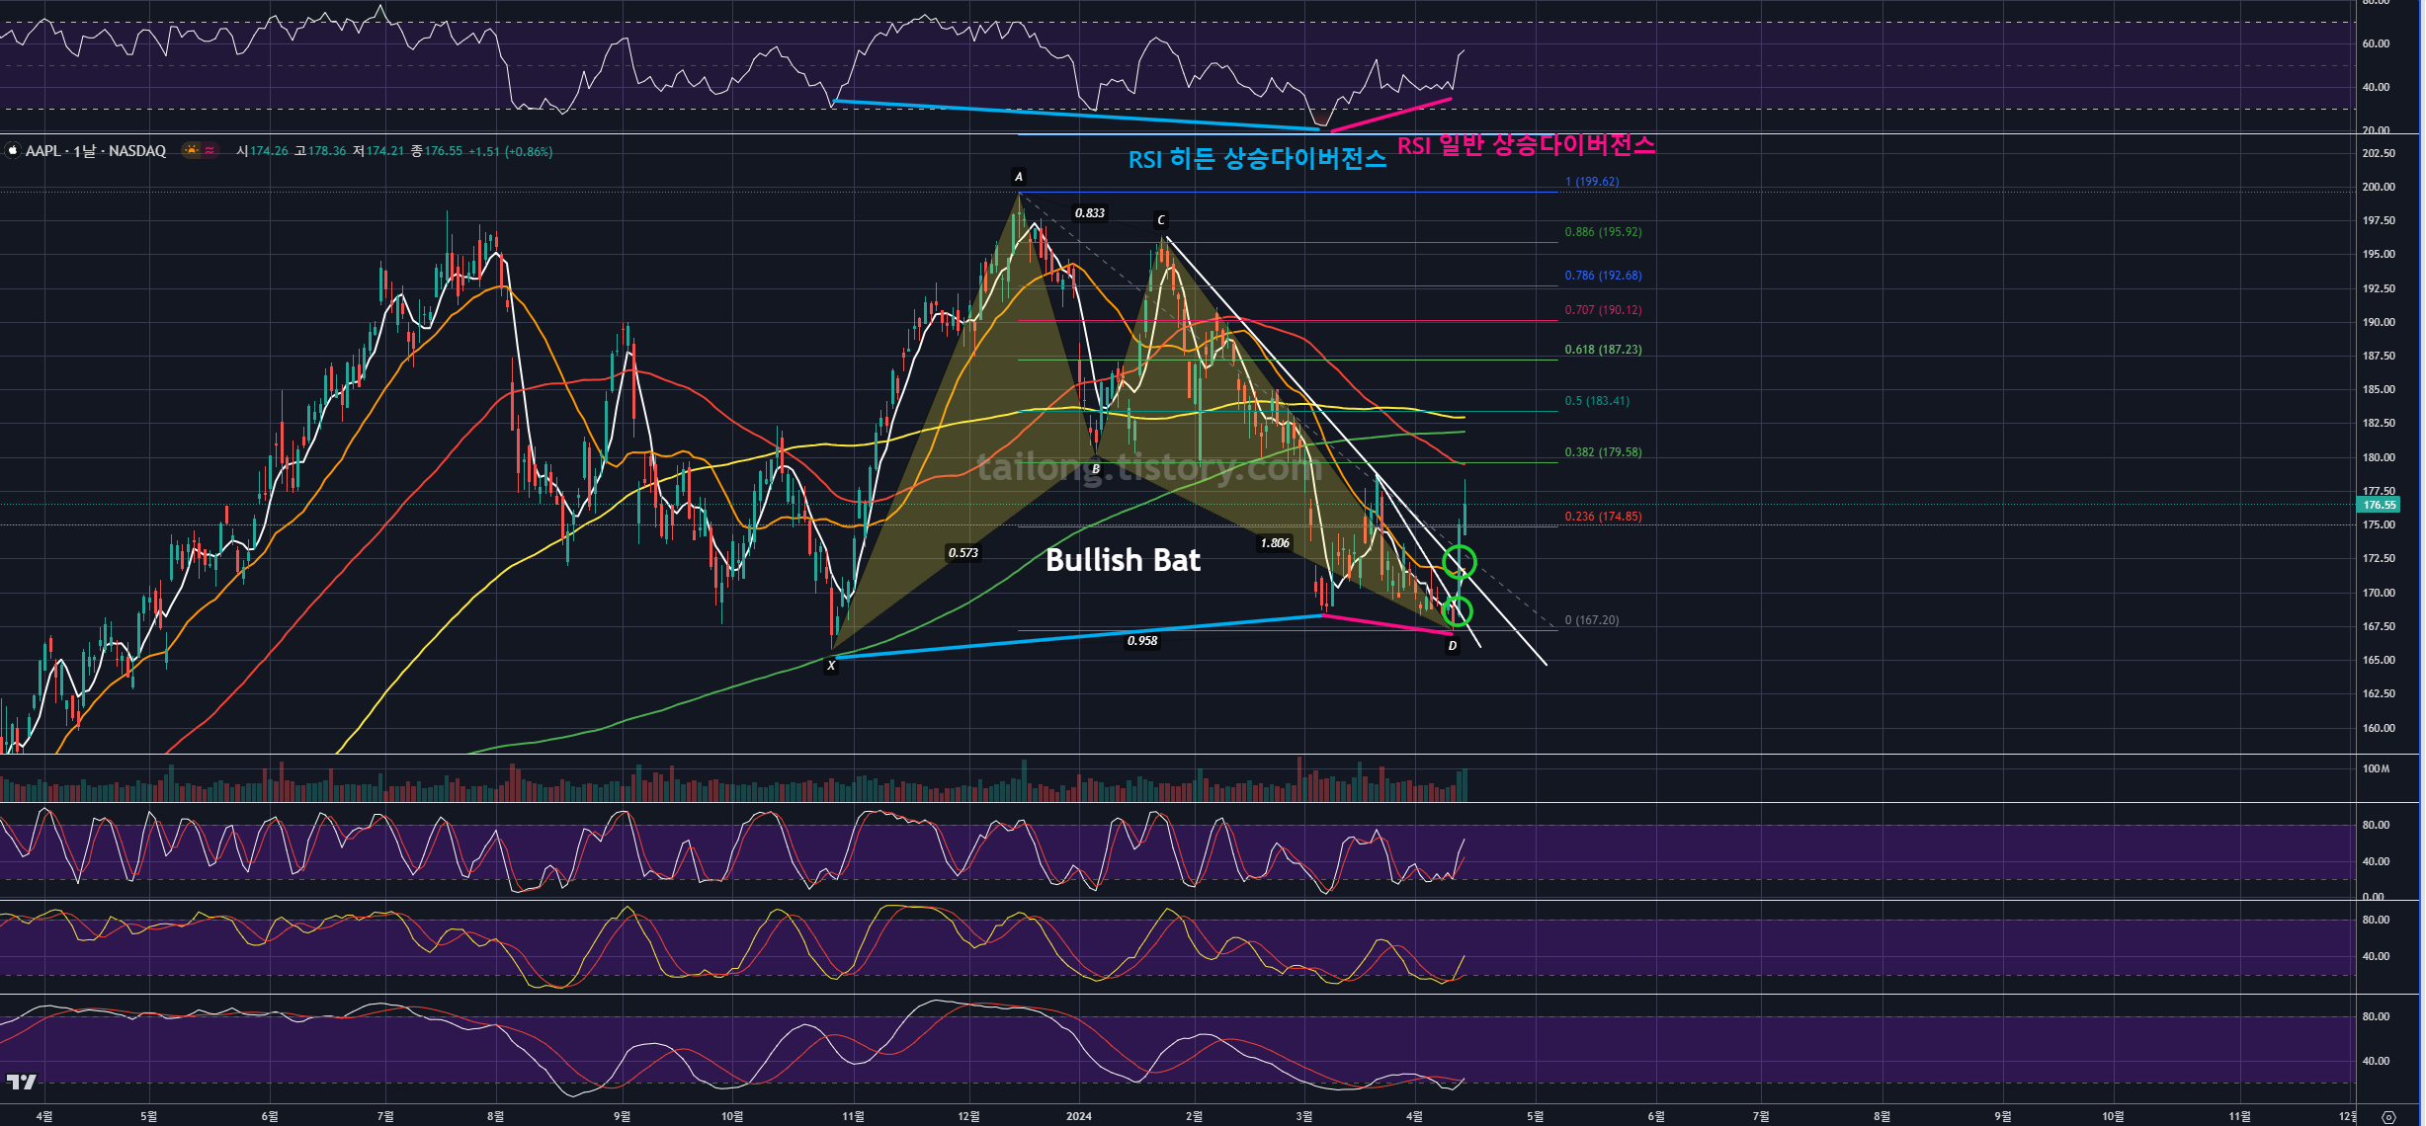Select the 0.618 (187.23) Fibonacci level label

tap(1603, 350)
